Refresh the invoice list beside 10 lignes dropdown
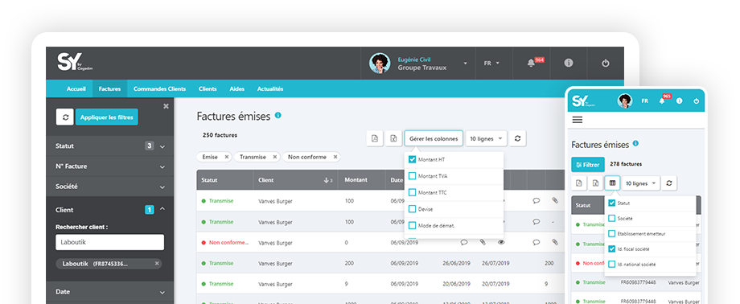The width and height of the screenshot is (740, 304). [x=518, y=139]
